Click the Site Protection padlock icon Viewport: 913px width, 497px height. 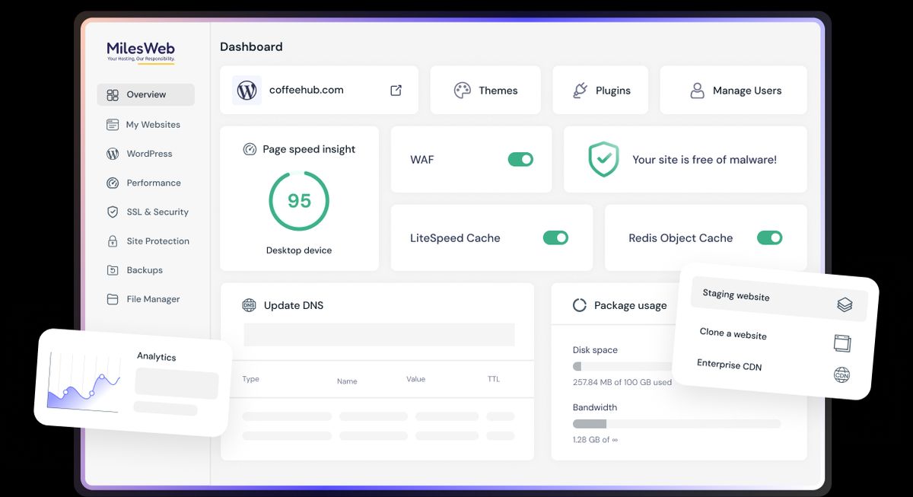tap(113, 241)
